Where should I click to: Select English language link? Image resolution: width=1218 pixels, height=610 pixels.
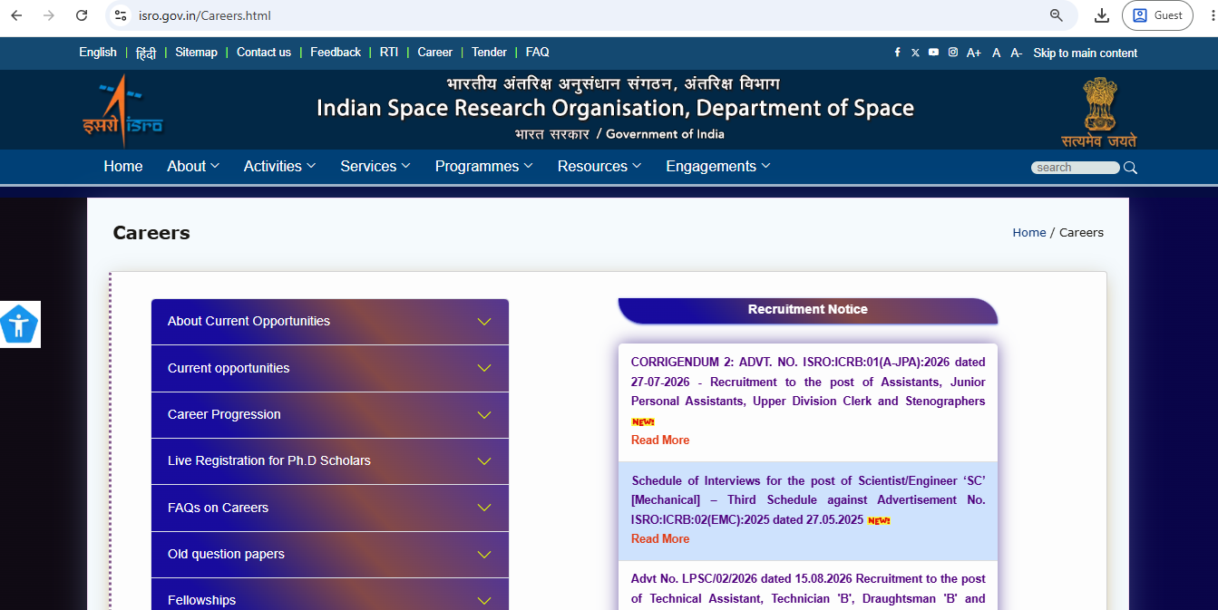pos(98,53)
